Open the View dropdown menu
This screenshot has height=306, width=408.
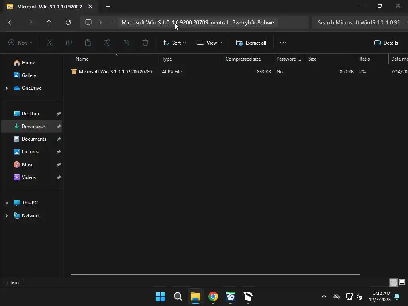(x=210, y=43)
